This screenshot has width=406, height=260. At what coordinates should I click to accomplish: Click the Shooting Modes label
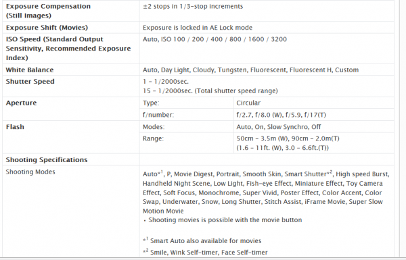[x=30, y=172]
